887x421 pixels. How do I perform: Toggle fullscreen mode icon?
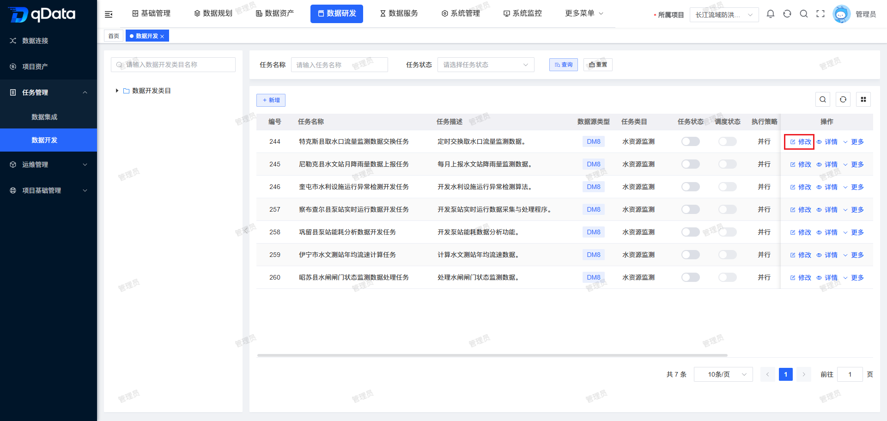click(820, 14)
